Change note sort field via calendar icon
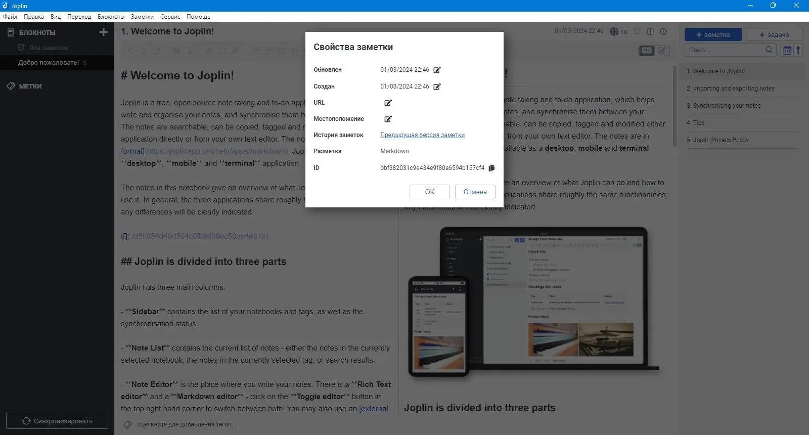 pyautogui.click(x=787, y=50)
